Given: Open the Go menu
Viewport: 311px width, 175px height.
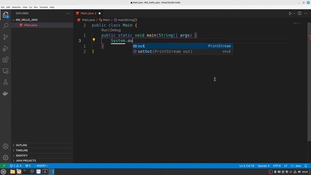Looking at the screenshot, I should click(31, 7).
